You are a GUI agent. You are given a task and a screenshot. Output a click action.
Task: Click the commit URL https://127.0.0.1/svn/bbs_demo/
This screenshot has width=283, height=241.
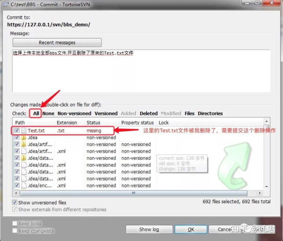point(49,24)
